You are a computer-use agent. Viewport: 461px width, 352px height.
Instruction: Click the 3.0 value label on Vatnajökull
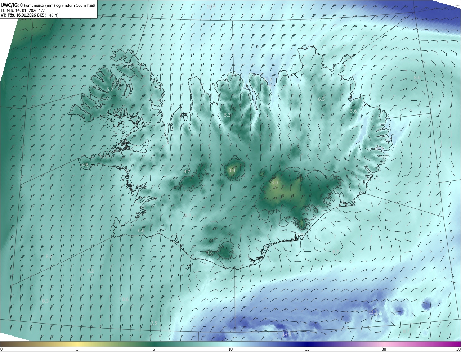[274, 183]
